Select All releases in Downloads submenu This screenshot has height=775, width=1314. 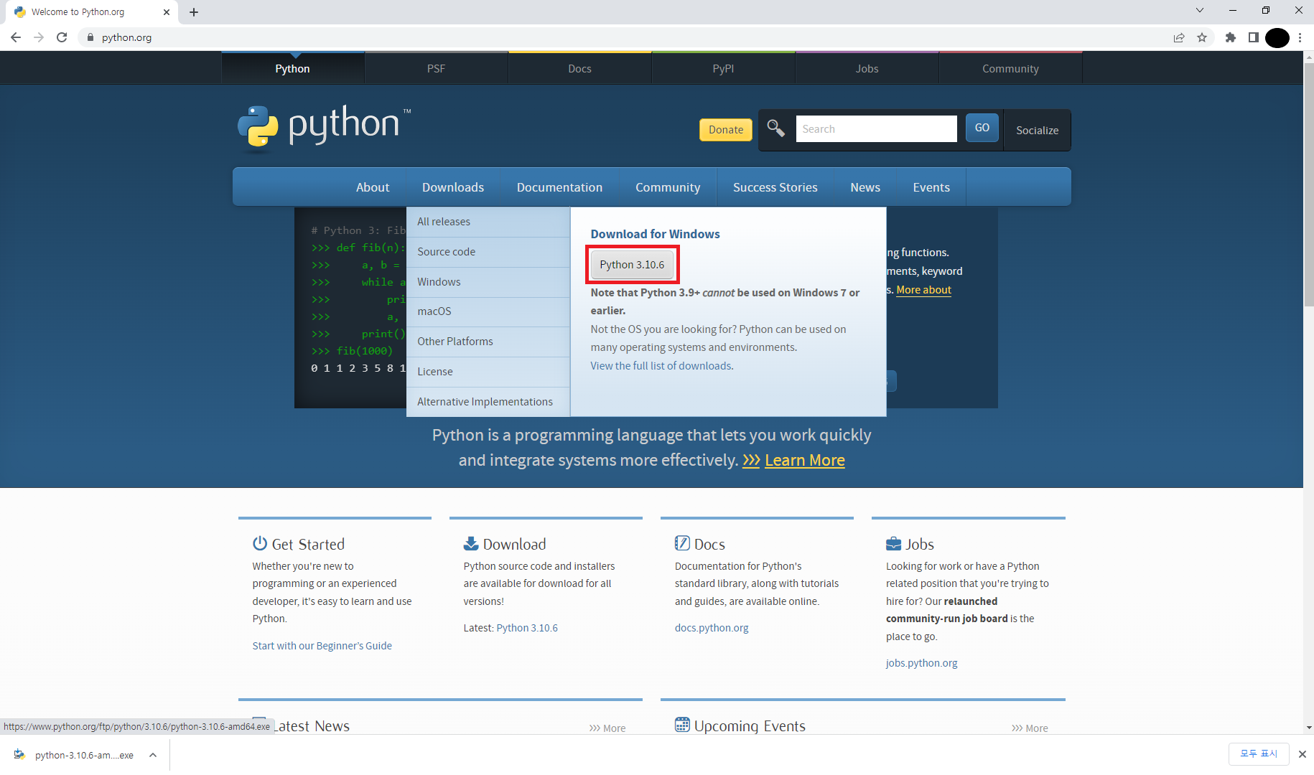[488, 222]
